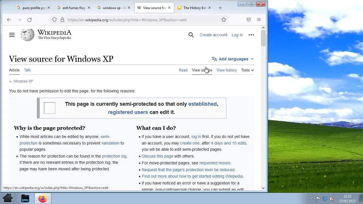The width and height of the screenshot is (363, 204).
Task: Open the tracking protection shield icon
Action: coord(54,20)
